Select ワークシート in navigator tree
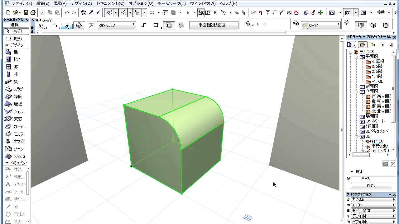The image size is (399, 224). pos(375,121)
